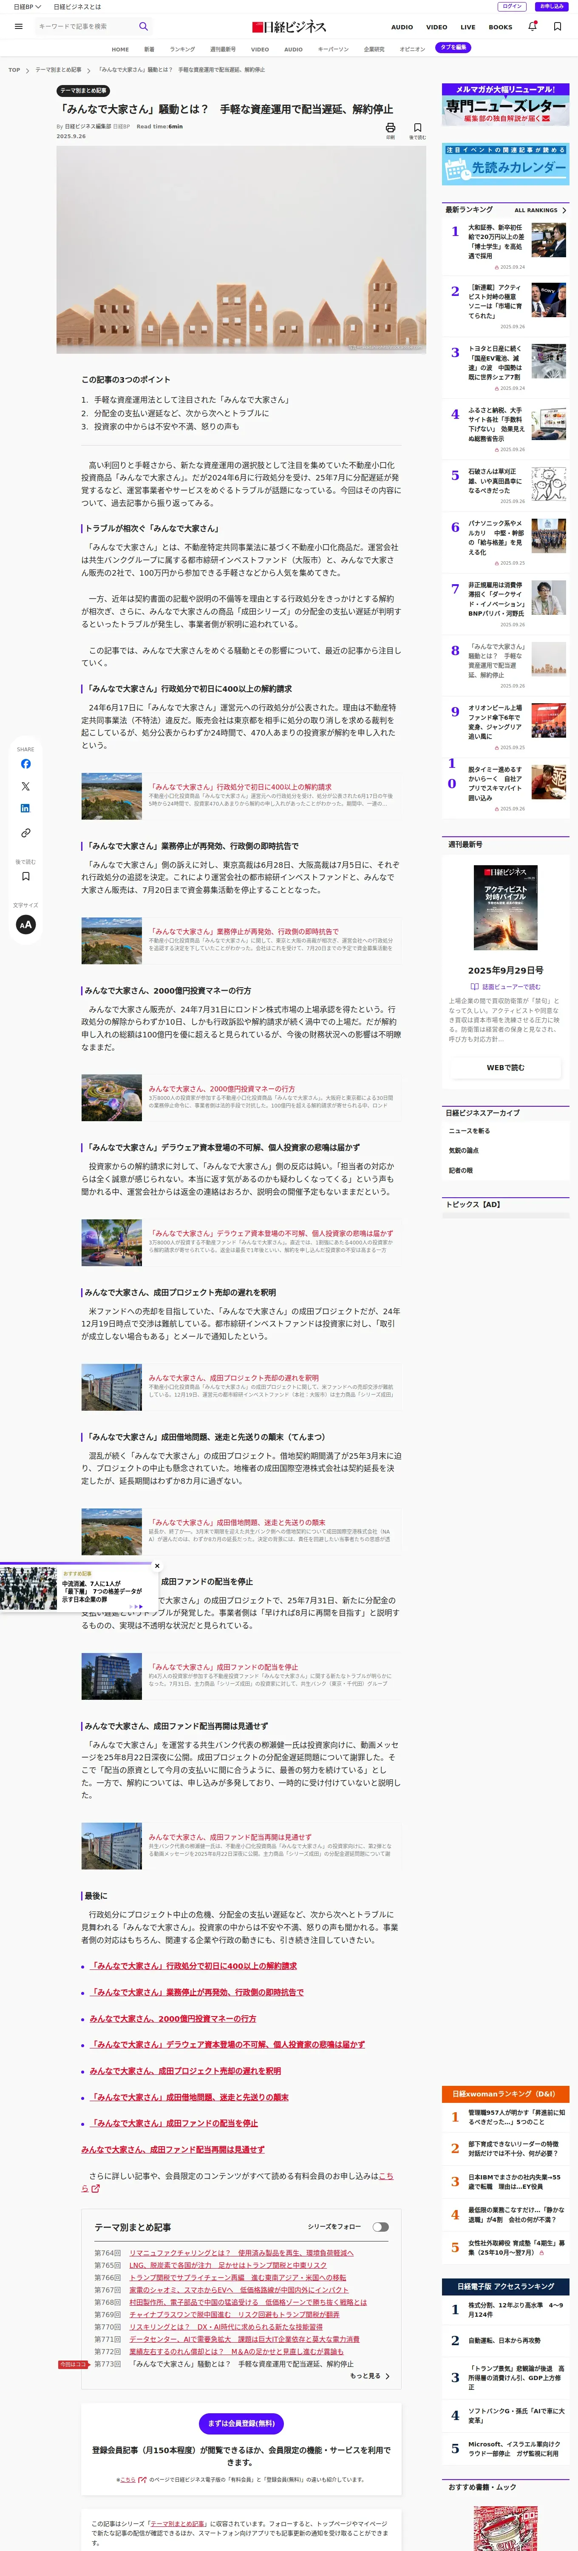Click the external link icon after こちら
Image resolution: width=578 pixels, height=2551 pixels.
96,2189
